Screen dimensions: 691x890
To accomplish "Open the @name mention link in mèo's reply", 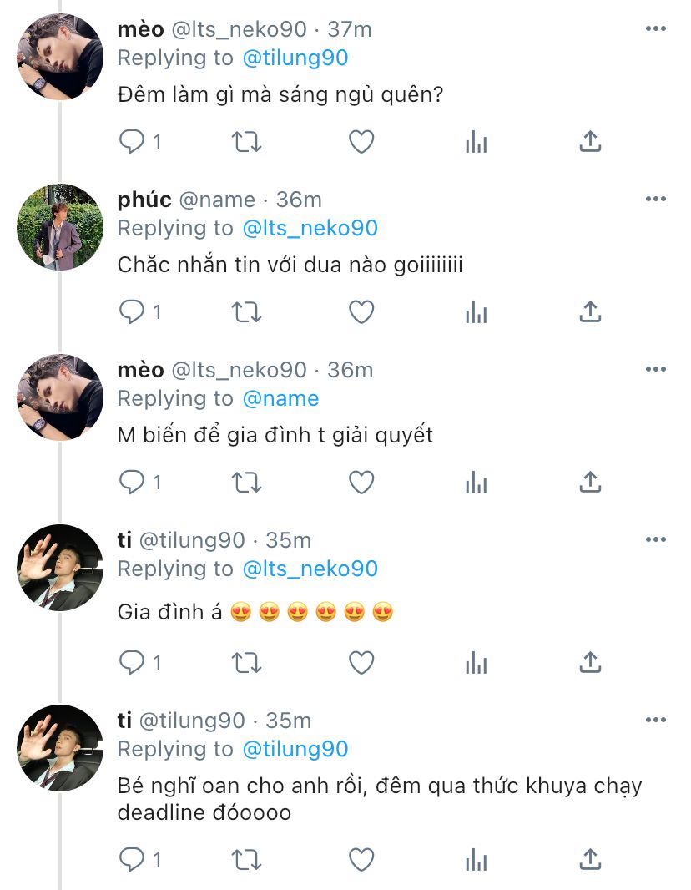I will coord(280,398).
